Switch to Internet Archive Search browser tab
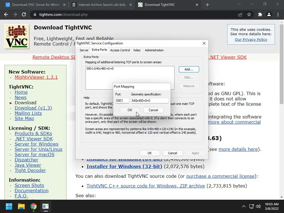Image resolution: width=284 pixels, height=213 pixels. (x=102, y=5)
